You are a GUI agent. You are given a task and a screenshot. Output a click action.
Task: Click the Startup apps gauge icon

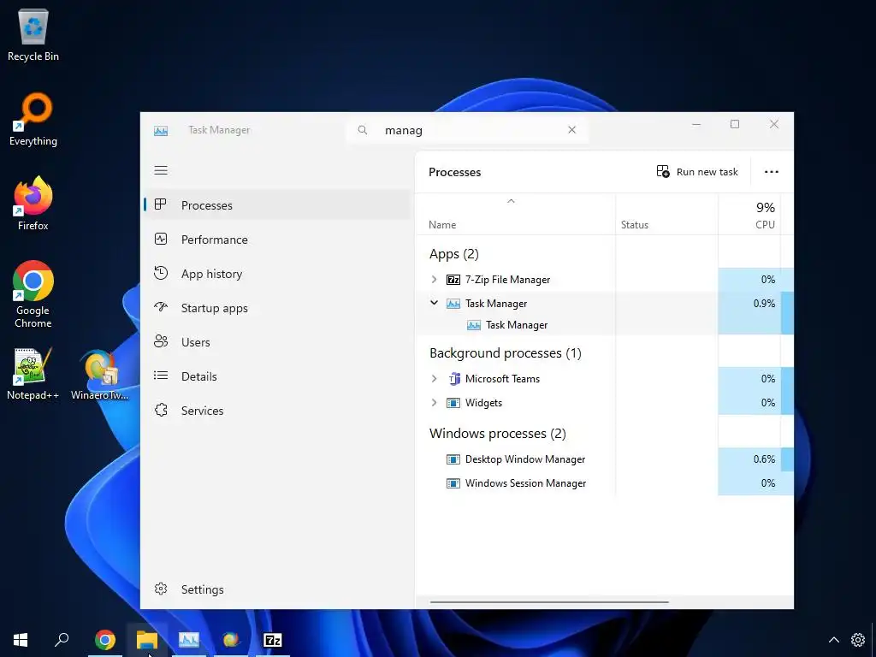click(161, 307)
